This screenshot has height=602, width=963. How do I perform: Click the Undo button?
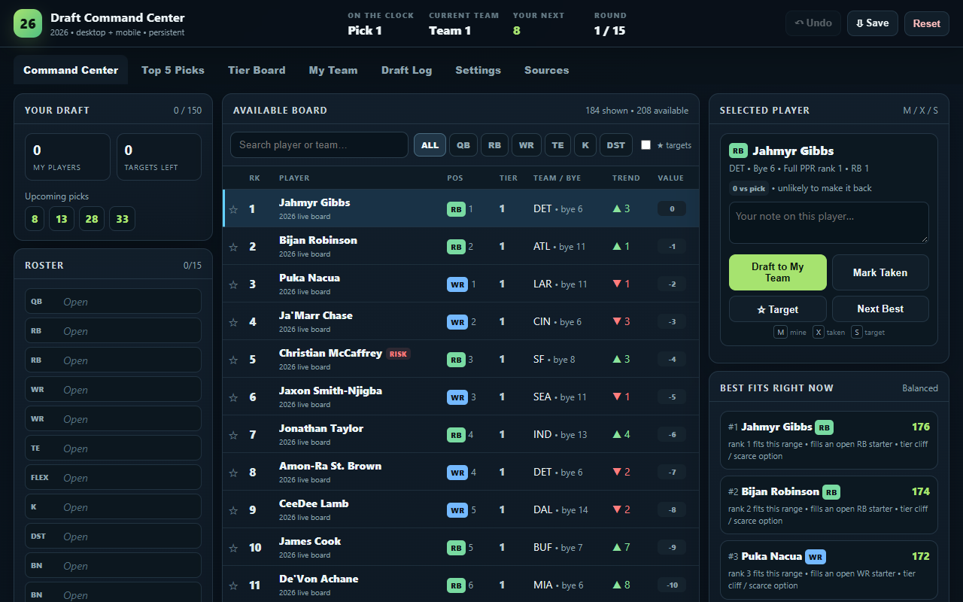click(813, 23)
